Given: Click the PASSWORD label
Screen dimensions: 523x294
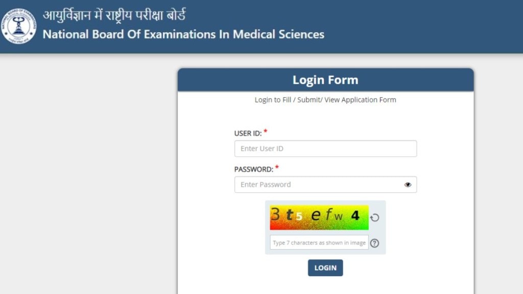Looking at the screenshot, I should (x=253, y=169).
